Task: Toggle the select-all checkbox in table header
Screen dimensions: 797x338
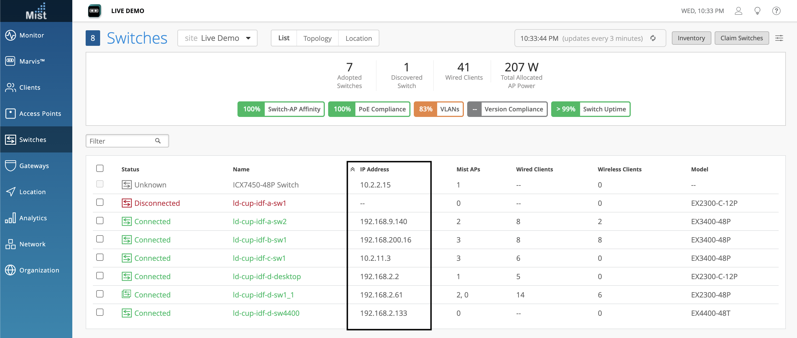Action: point(100,168)
